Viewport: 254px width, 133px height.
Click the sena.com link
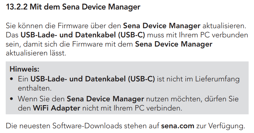175,125
